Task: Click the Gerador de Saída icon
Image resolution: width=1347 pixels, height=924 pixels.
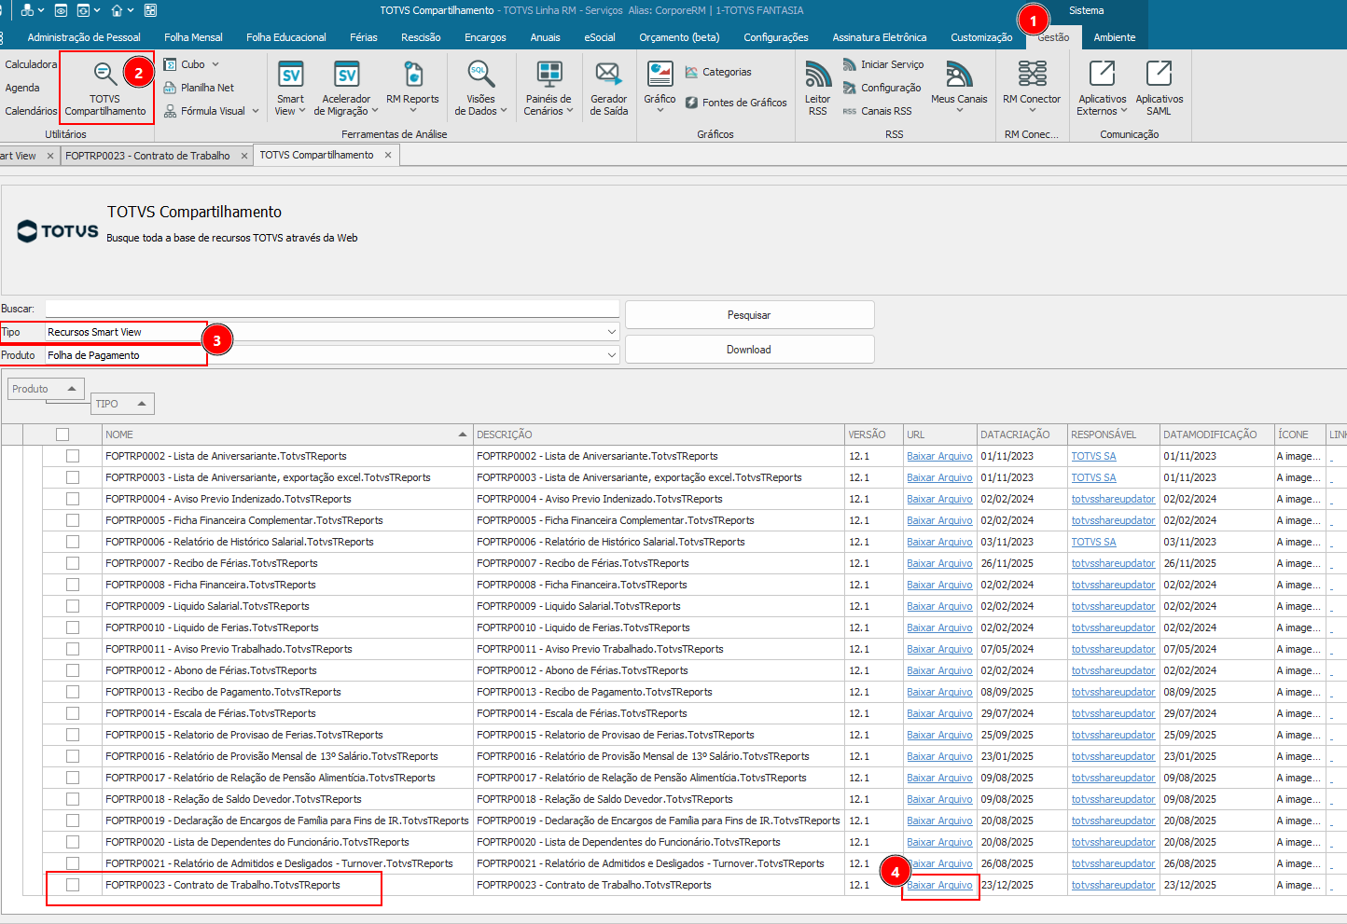Action: click(x=608, y=75)
